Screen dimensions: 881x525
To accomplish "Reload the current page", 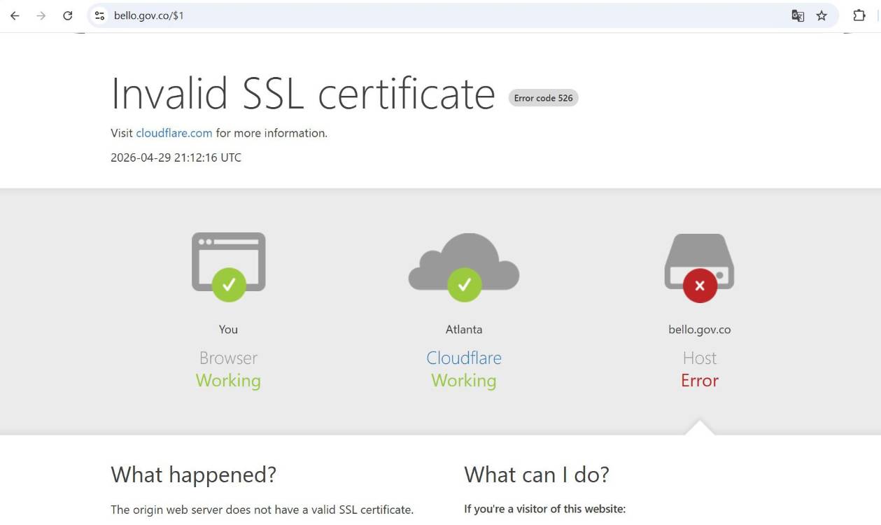I will tap(68, 15).
